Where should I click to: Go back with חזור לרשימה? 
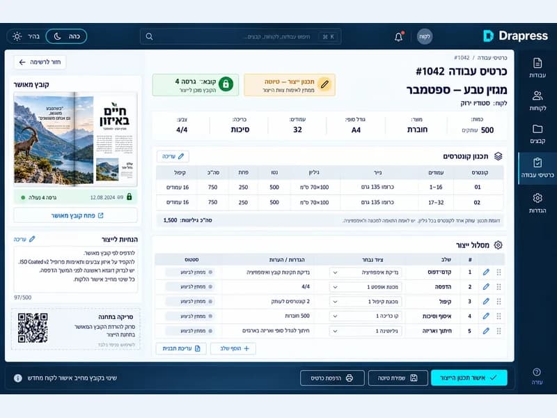point(40,62)
